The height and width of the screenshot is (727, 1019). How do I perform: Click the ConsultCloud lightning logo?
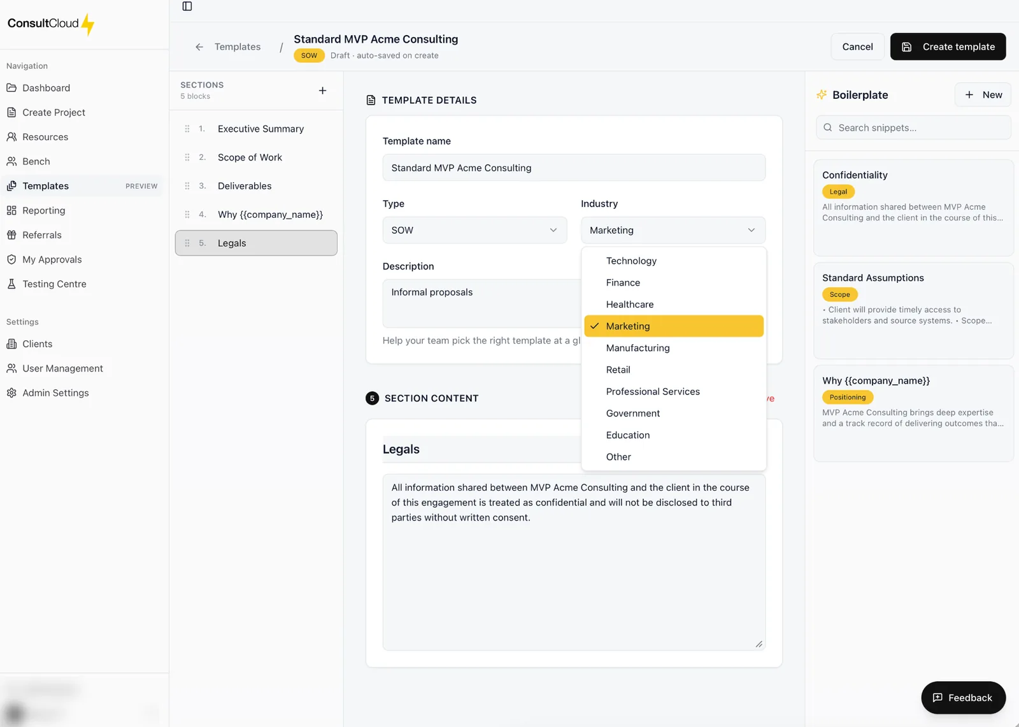coord(88,24)
